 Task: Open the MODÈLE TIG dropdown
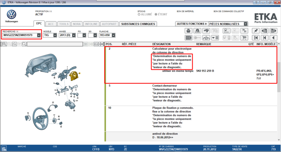55,35
